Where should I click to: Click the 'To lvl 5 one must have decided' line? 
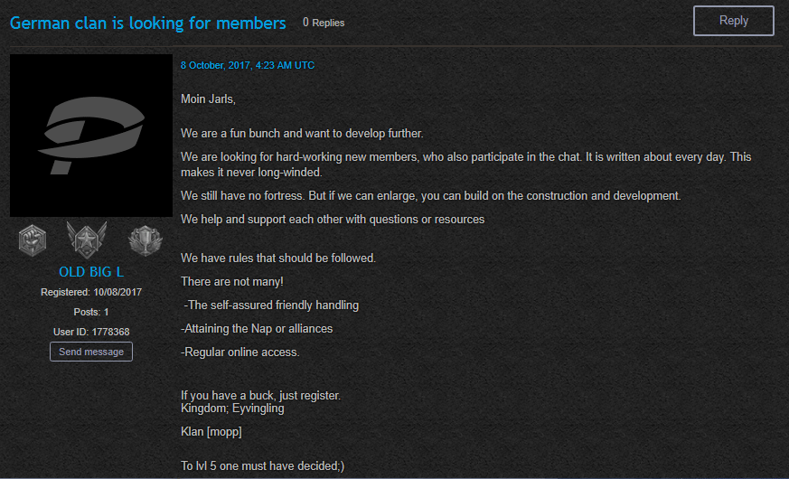[263, 466]
